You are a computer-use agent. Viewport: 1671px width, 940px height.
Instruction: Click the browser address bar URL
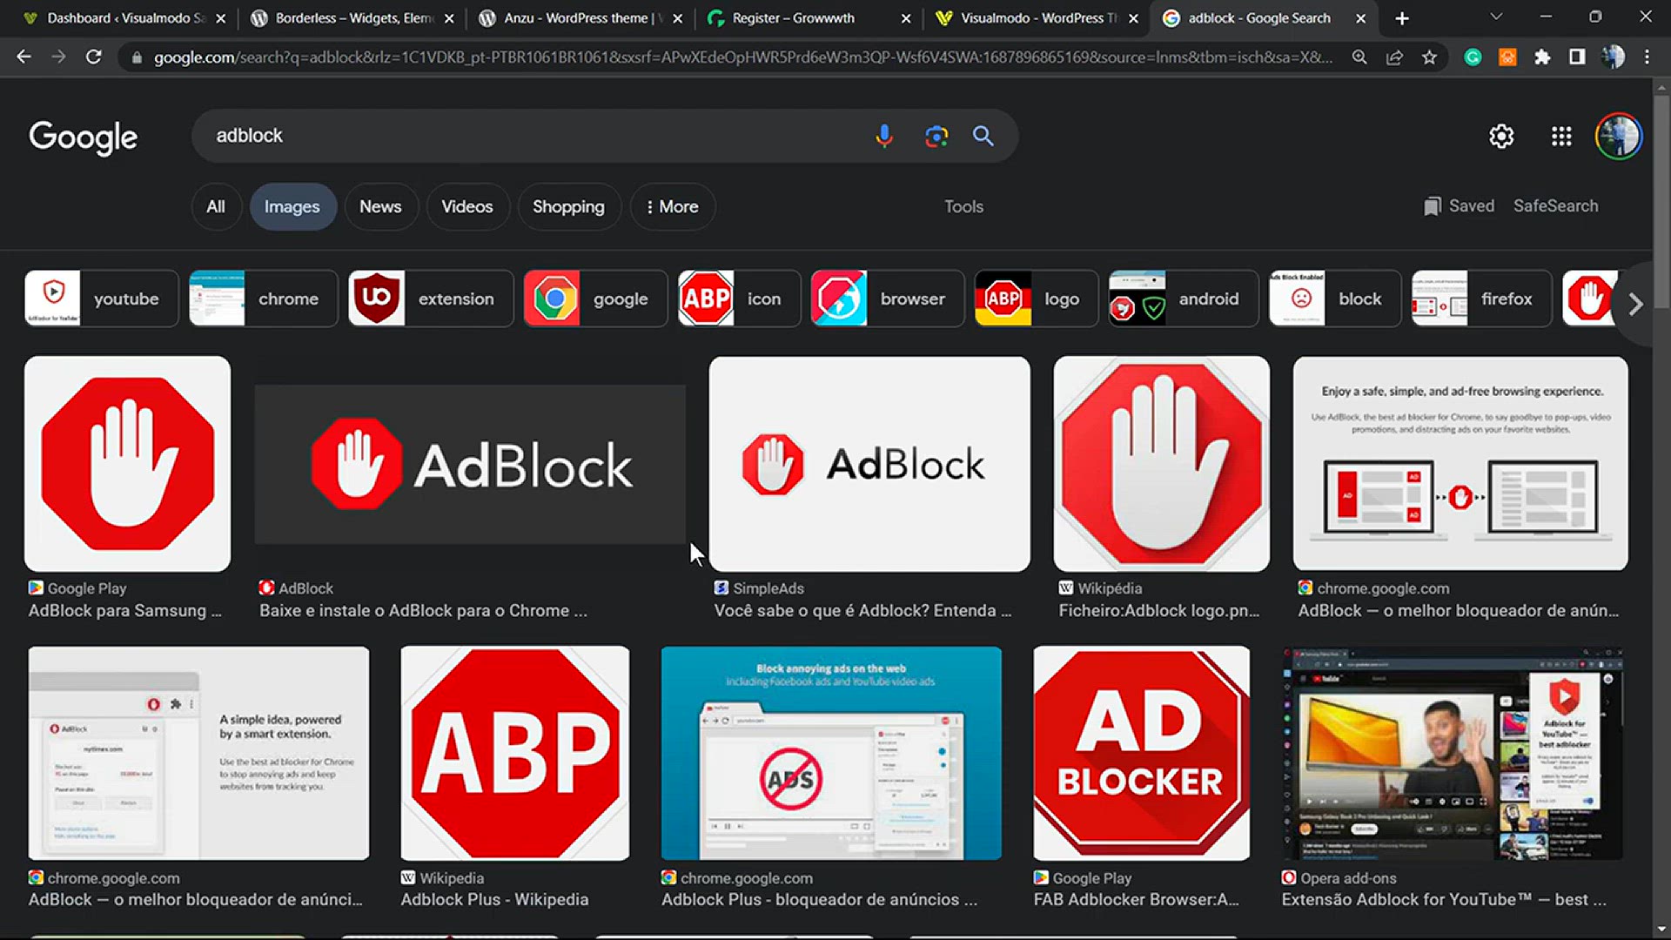pyautogui.click(x=742, y=57)
